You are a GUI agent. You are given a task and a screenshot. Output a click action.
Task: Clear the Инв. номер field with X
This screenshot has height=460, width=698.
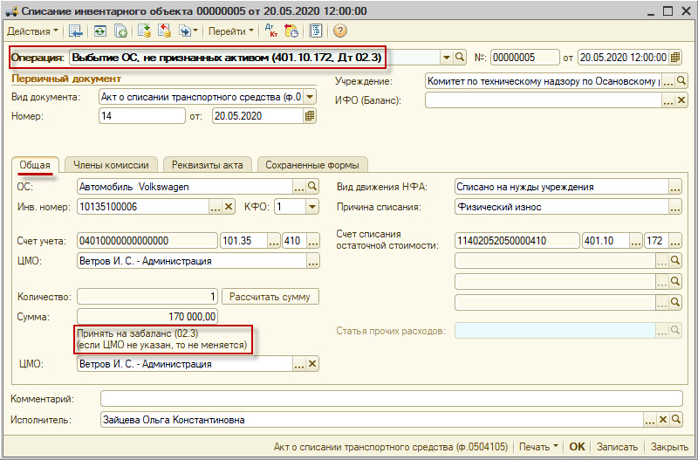(229, 207)
